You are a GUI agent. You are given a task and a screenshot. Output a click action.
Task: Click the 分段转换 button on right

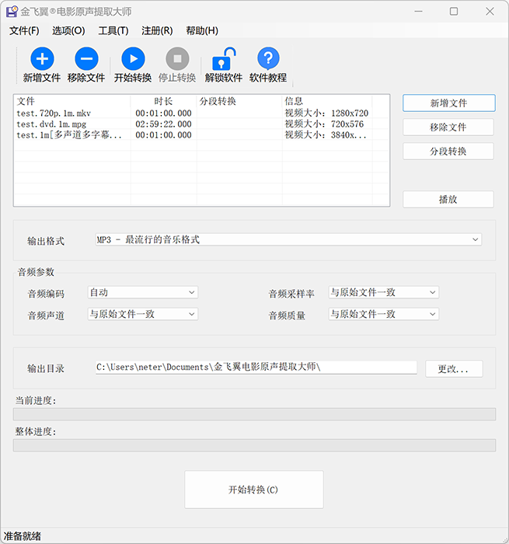click(448, 151)
